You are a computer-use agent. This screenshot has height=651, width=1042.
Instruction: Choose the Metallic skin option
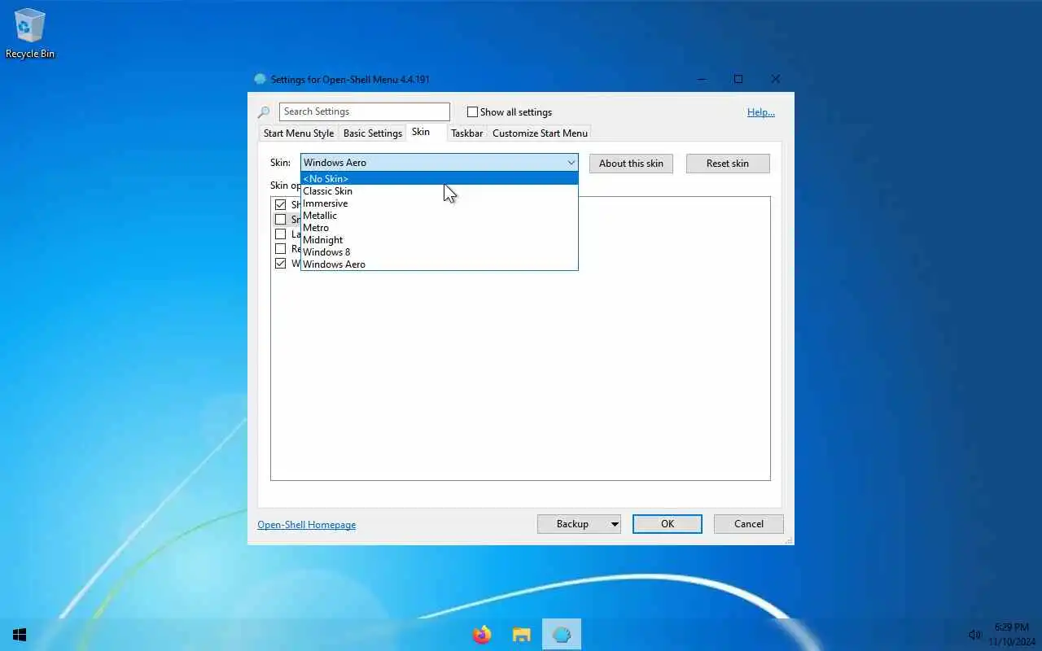(x=439, y=215)
